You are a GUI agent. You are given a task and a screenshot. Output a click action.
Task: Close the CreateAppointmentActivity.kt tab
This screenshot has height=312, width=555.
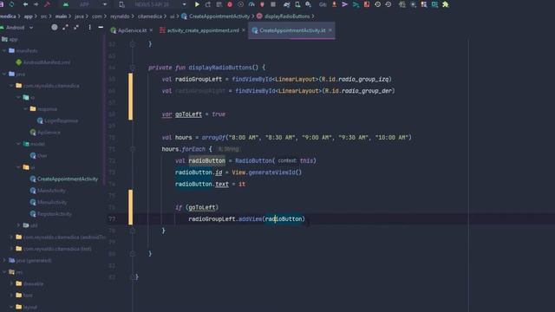click(x=330, y=30)
